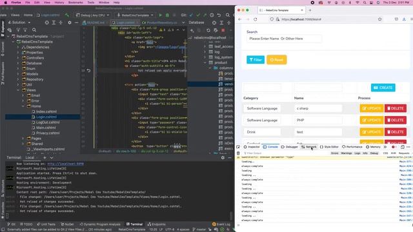The width and height of the screenshot is (413, 232).
Task: Expand all nodes in the Solution panel
Action: tap(54, 23)
